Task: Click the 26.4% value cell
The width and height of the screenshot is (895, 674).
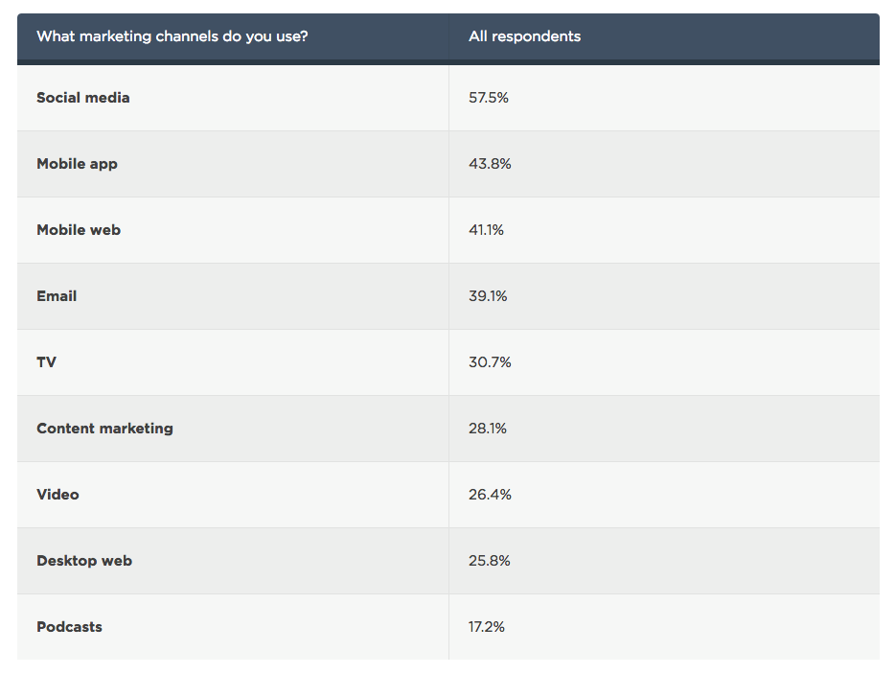Action: (490, 495)
